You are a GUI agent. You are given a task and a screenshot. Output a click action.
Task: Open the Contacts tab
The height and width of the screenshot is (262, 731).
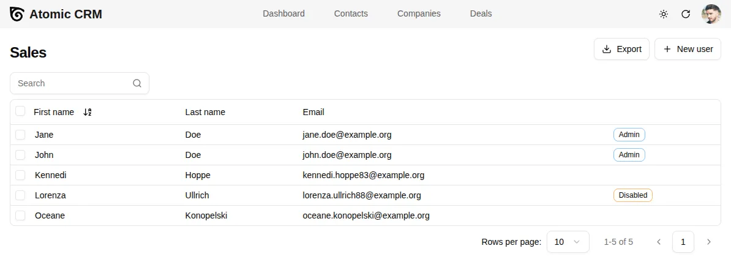(x=351, y=13)
